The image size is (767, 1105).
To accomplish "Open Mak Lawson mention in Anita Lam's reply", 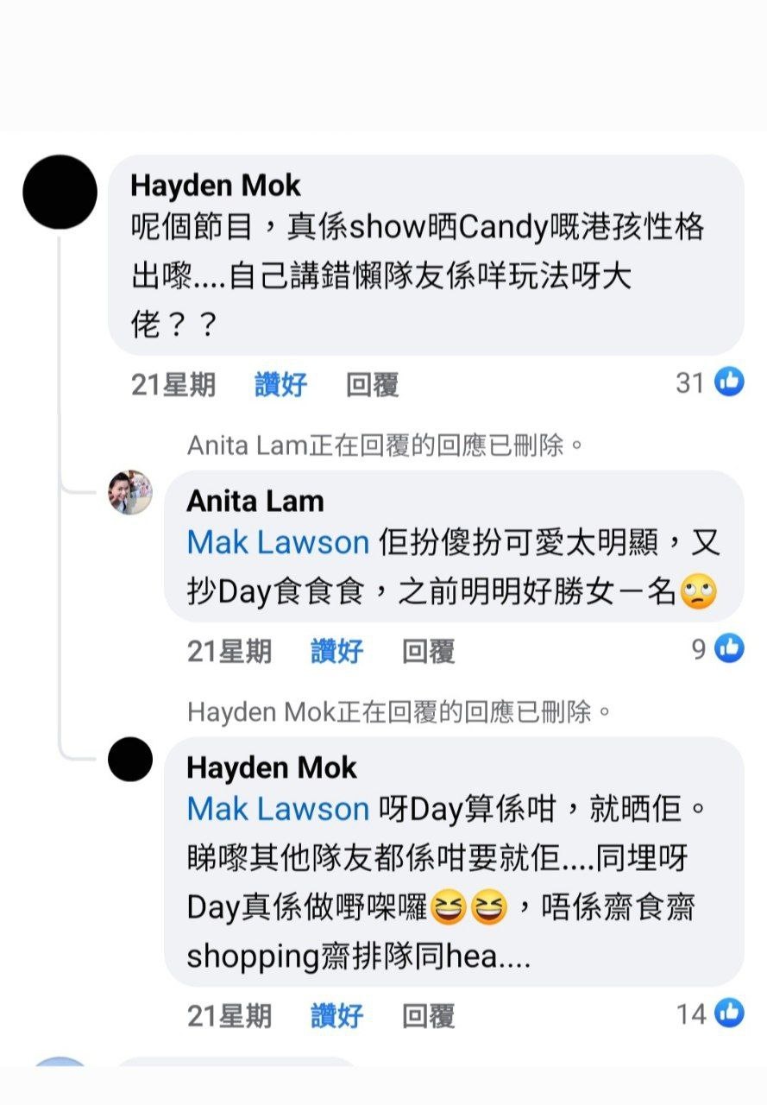I will click(x=279, y=542).
